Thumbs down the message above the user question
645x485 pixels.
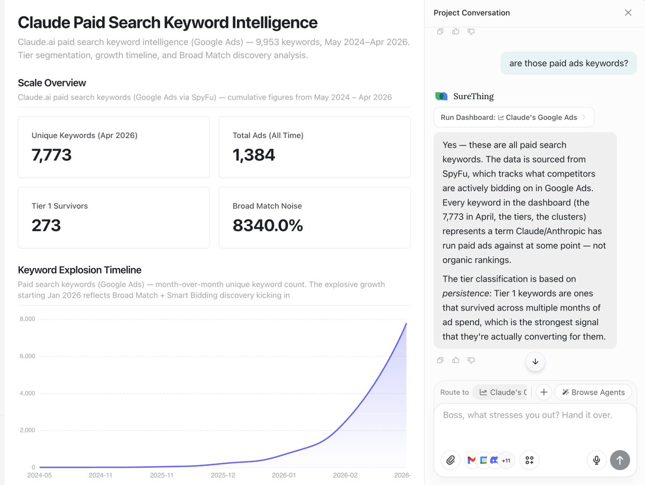coord(471,32)
